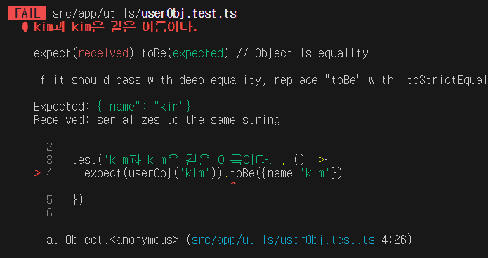Click the red bullet before failed test name
Viewport: 488px width, 258px height.
tap(25, 27)
